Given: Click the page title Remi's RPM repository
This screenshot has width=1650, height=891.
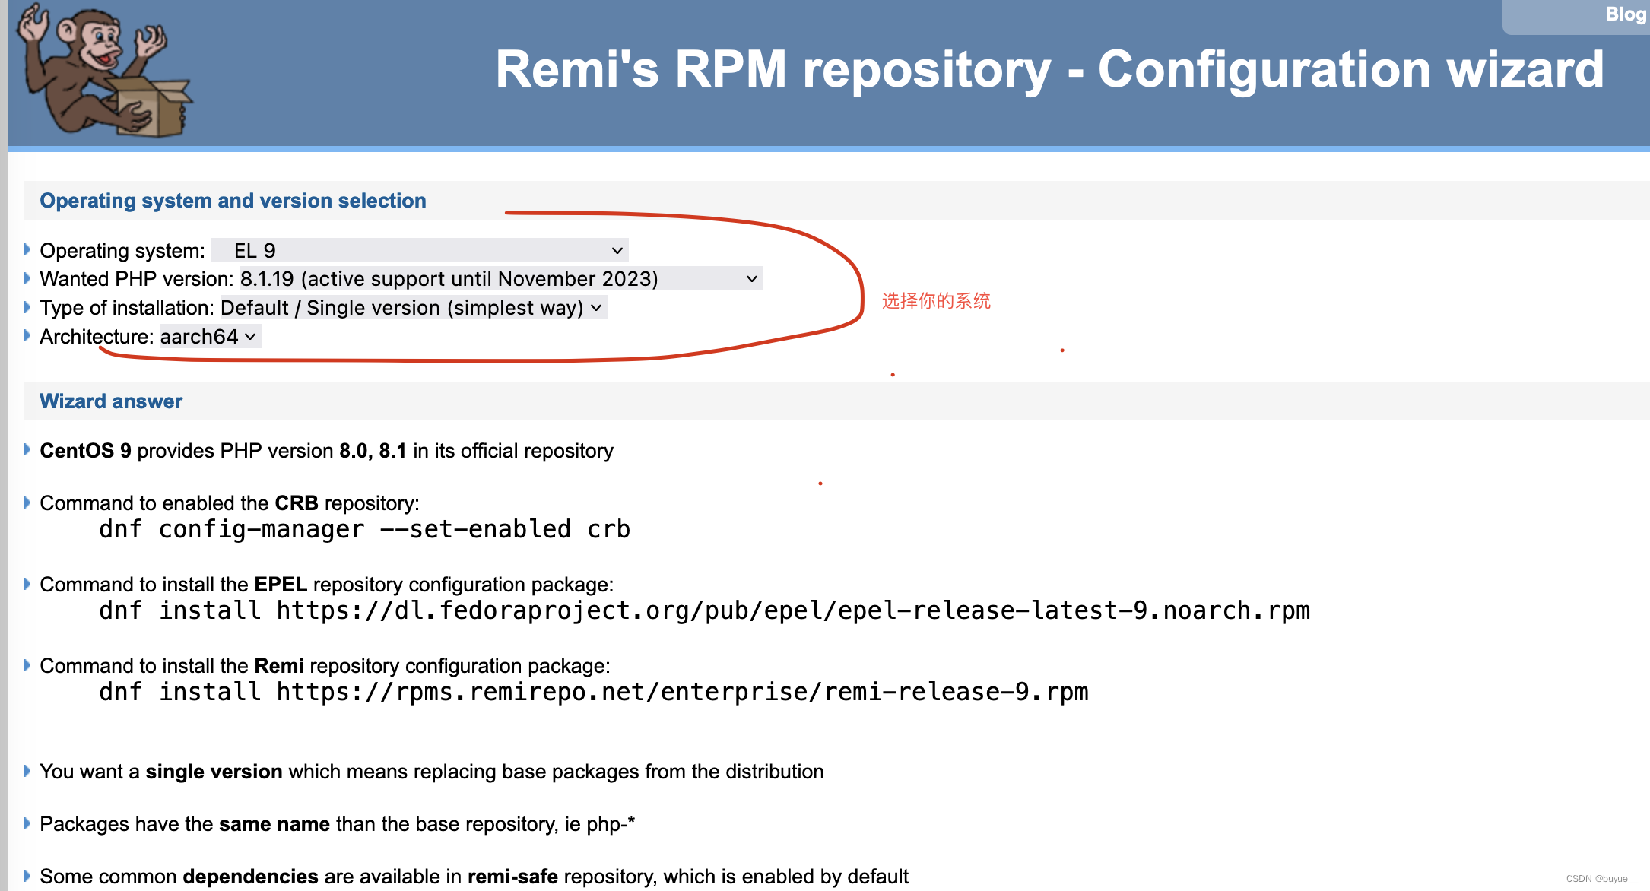Looking at the screenshot, I should coord(1049,69).
